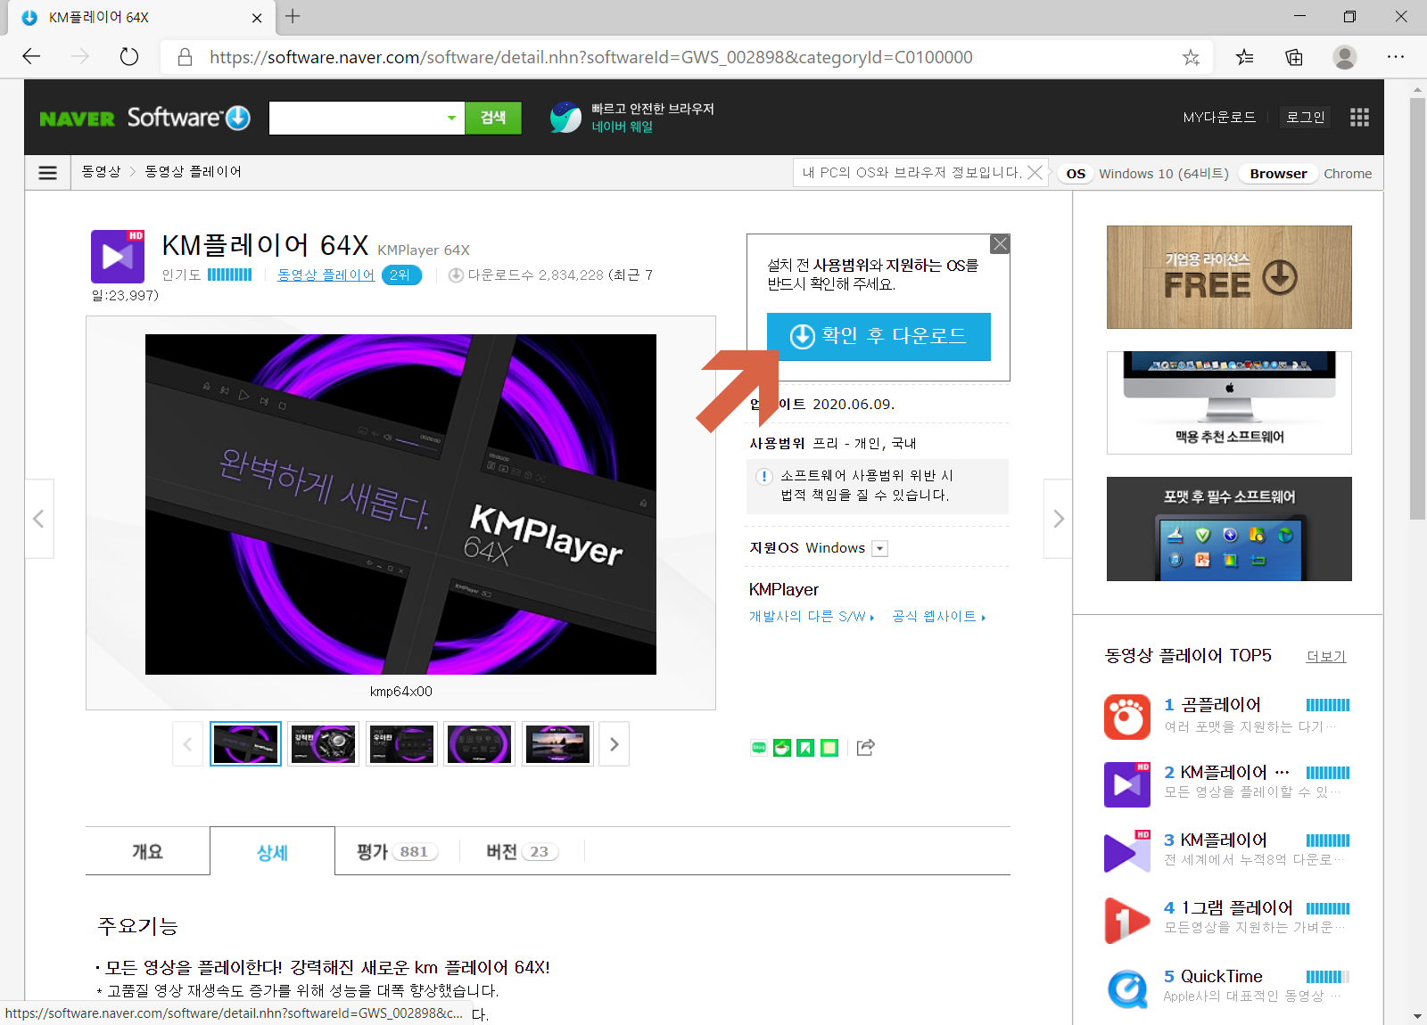Click the 검색 search button

pos(493,118)
